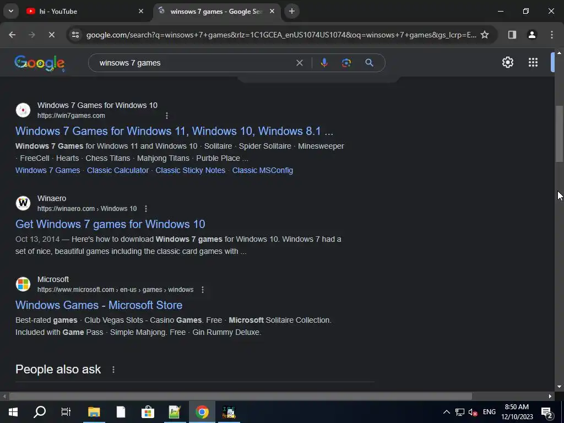The width and height of the screenshot is (564, 423).
Task: Stop loading the current page
Action: [x=51, y=35]
